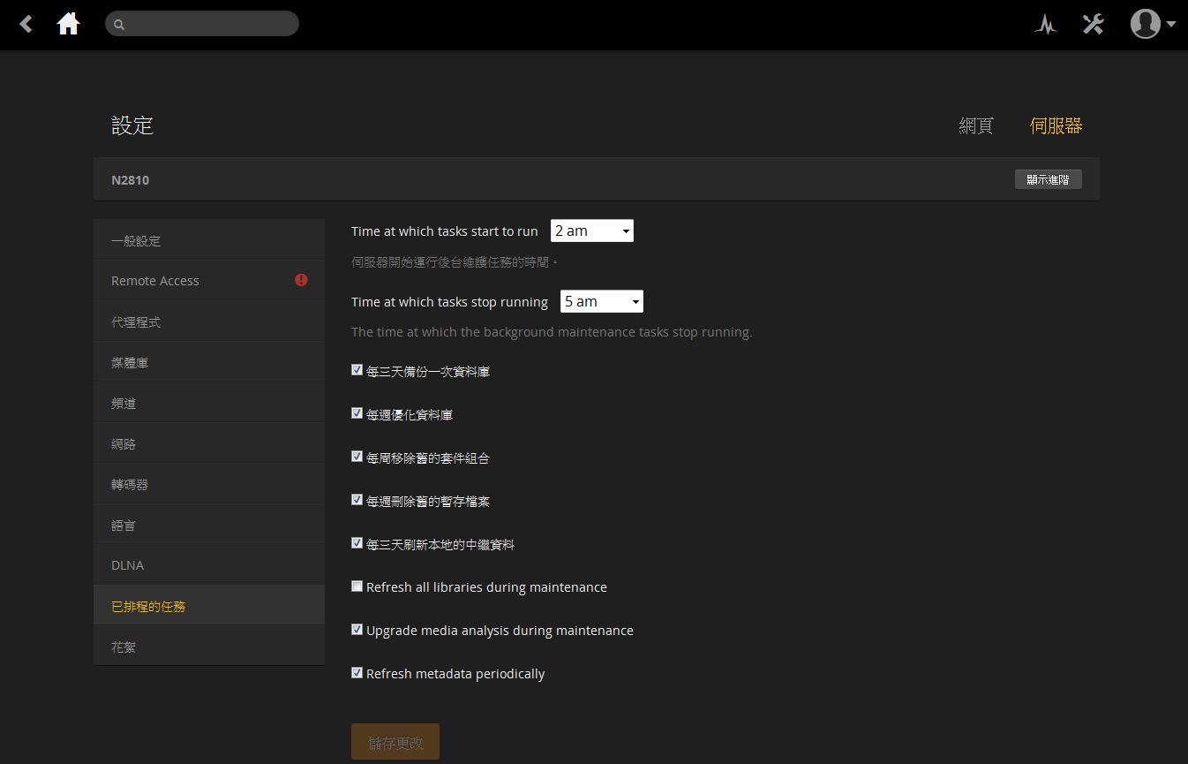
Task: Click the 伺服器開始運行後台維護任務的時間 description
Action: (x=455, y=262)
